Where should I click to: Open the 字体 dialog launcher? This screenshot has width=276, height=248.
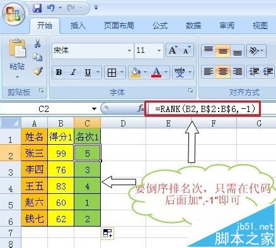click(191, 91)
